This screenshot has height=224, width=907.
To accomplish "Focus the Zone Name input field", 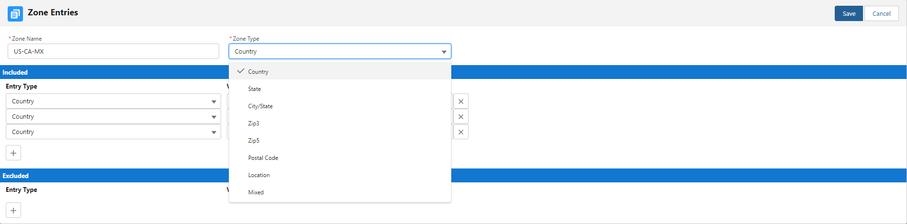I will click(113, 51).
